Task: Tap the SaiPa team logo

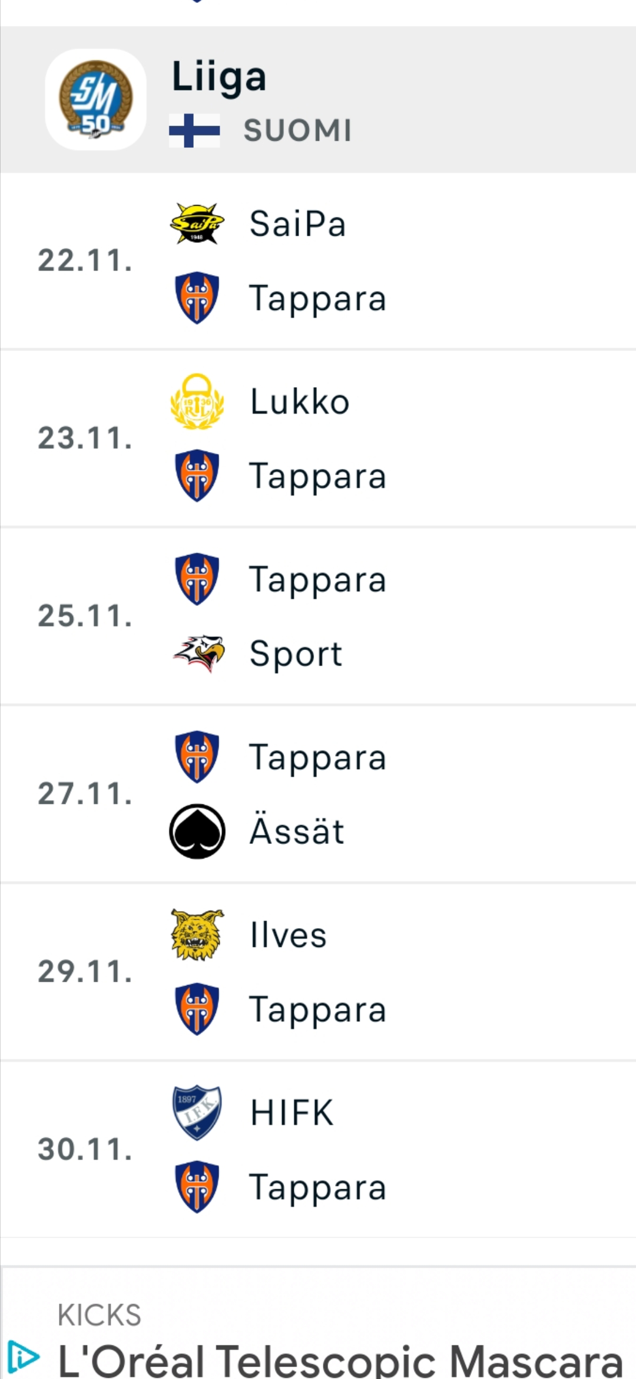Action: coord(197,223)
